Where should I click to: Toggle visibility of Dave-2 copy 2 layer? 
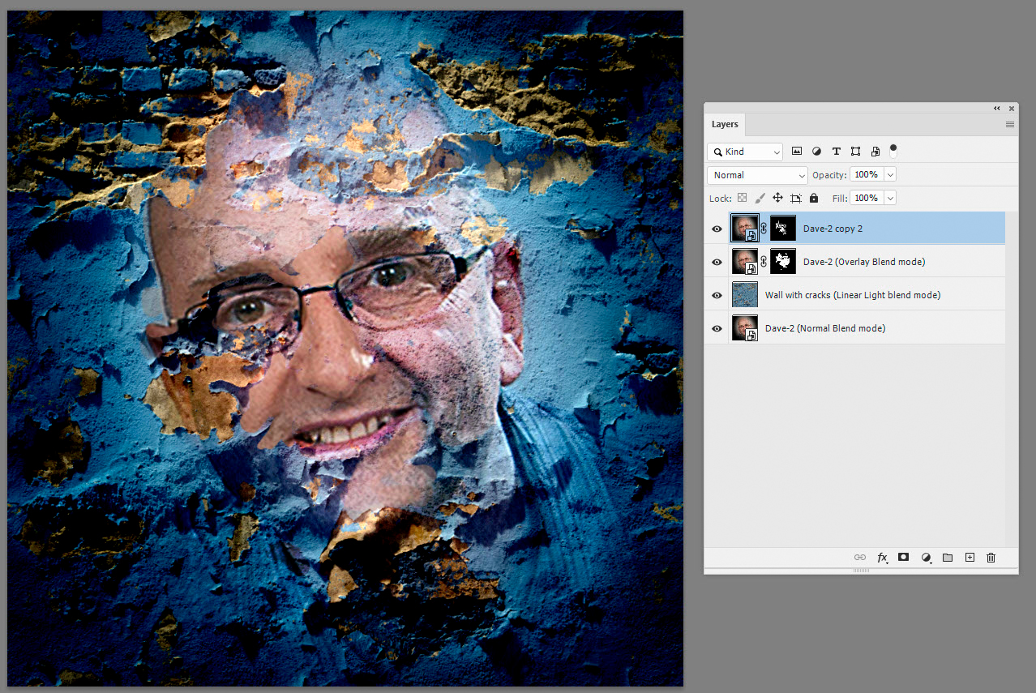click(717, 229)
